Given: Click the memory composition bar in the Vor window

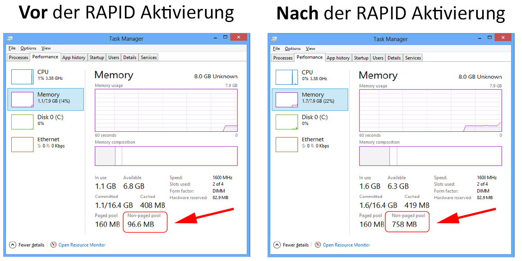Looking at the screenshot, I should [x=166, y=156].
